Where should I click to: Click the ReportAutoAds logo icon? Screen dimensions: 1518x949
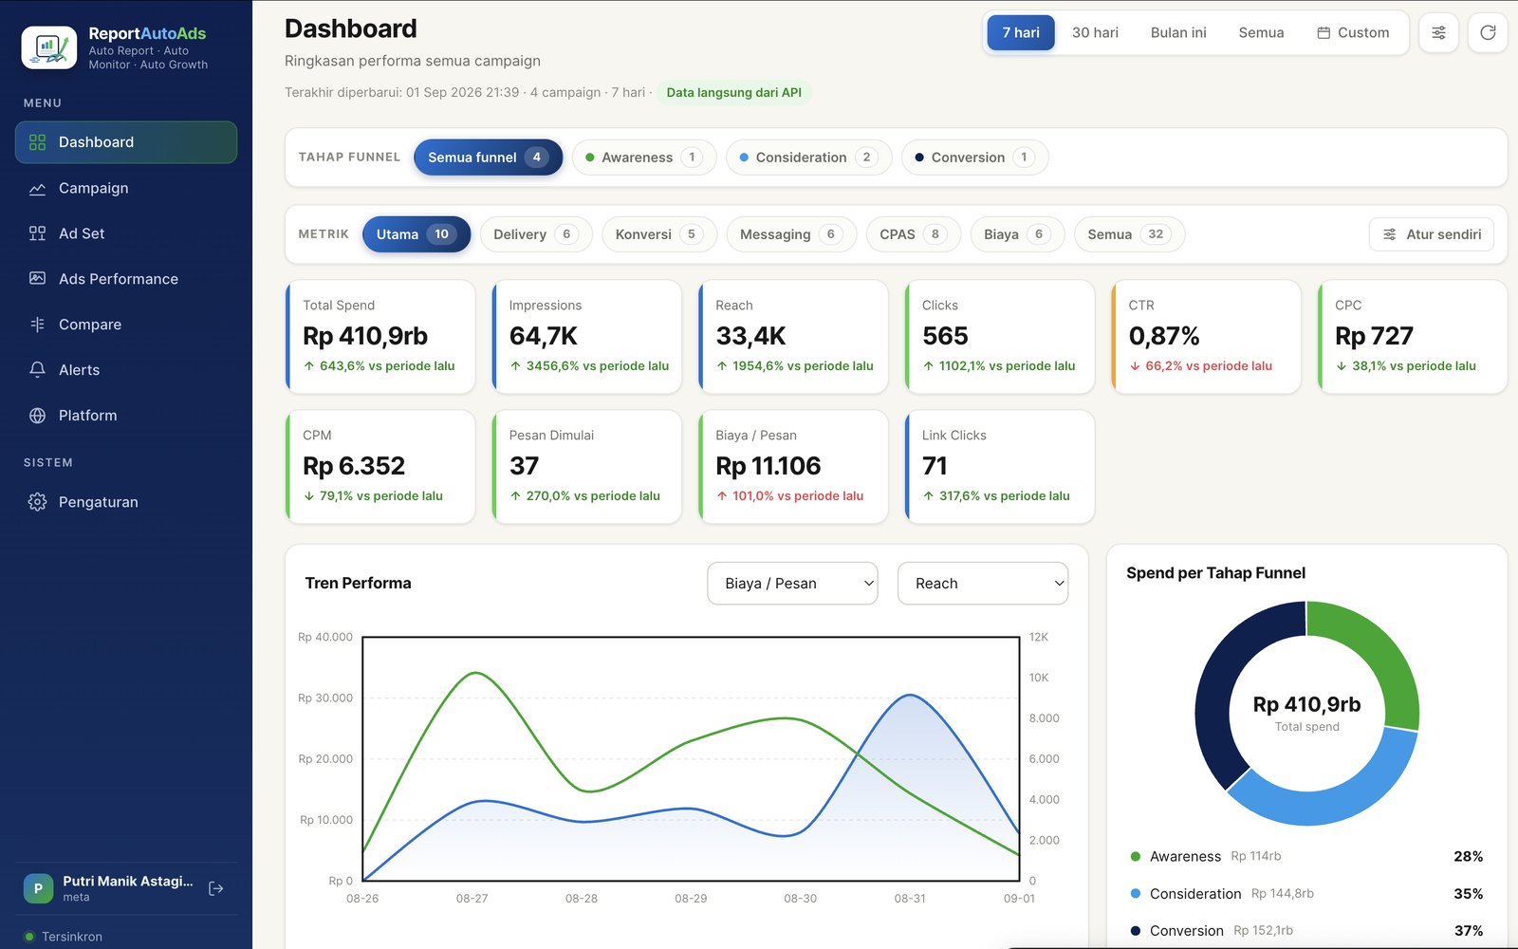pos(49,47)
